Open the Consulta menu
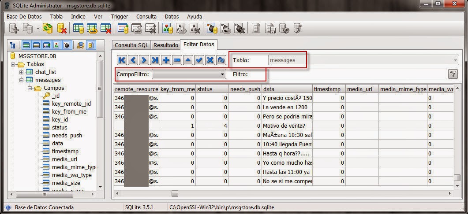This screenshot has width=468, height=214. point(146,17)
